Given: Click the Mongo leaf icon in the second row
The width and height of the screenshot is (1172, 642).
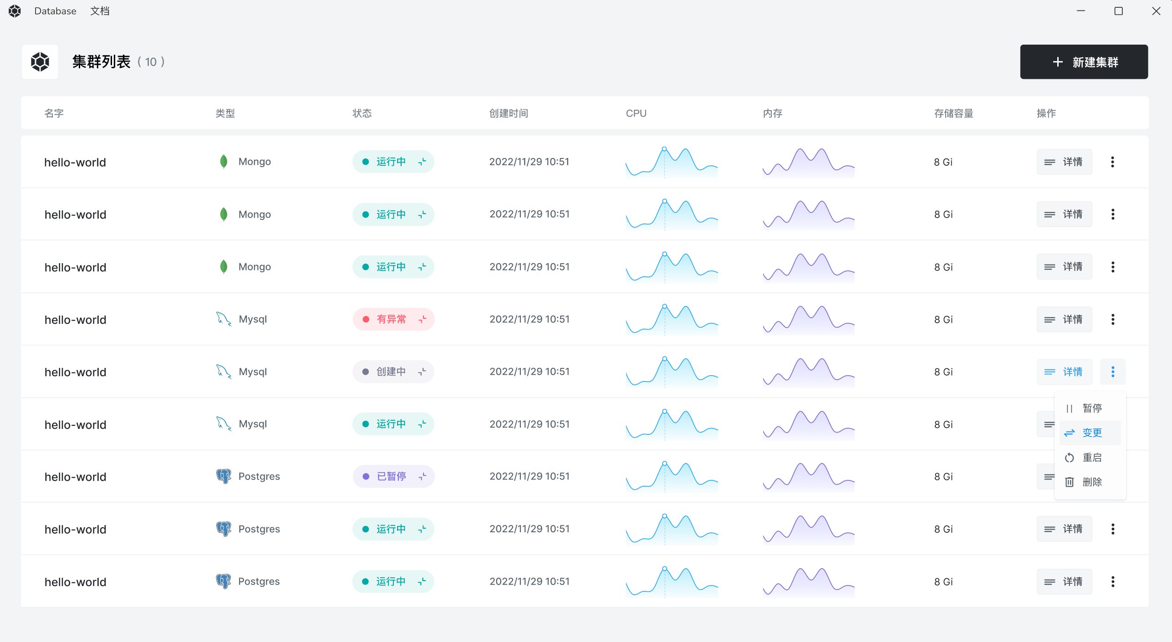Looking at the screenshot, I should click(x=224, y=214).
